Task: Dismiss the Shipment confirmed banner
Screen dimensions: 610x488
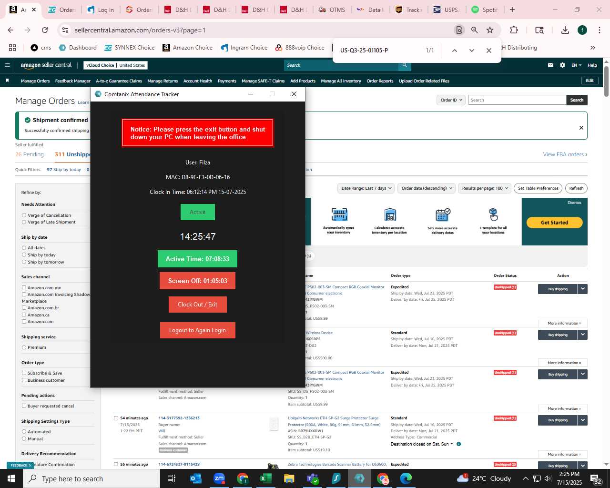Action: (581, 128)
